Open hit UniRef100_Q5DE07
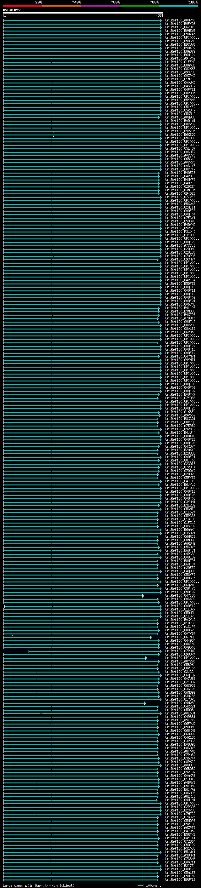The height and width of the screenshot is (888, 201). click(x=180, y=592)
